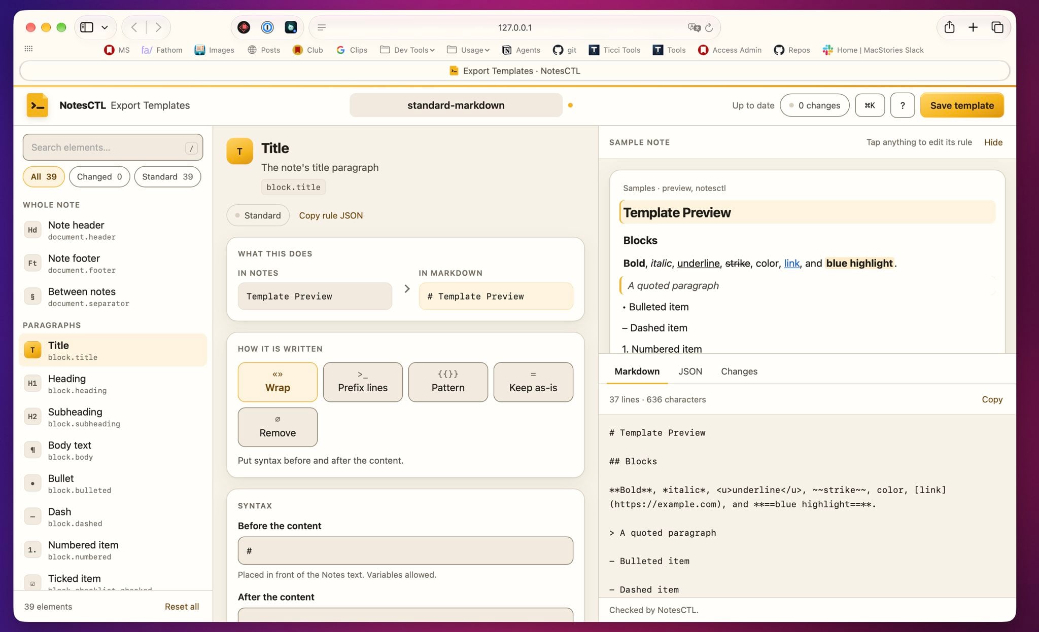
Task: Open the favorites grid dots icon
Action: coord(28,49)
